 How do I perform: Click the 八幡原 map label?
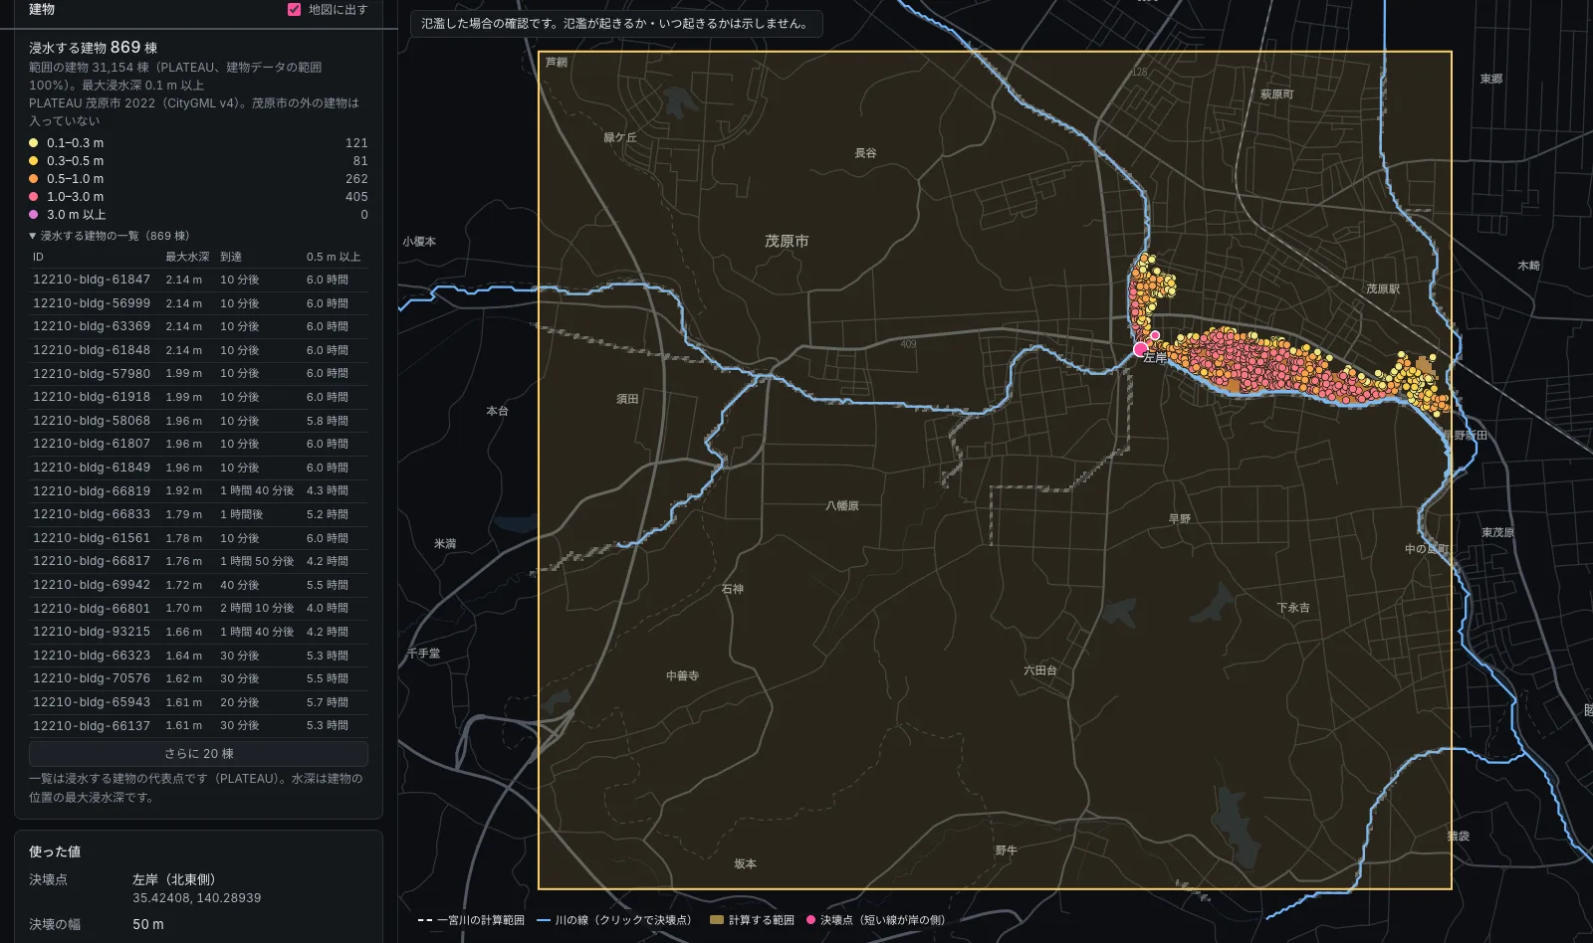coord(841,505)
